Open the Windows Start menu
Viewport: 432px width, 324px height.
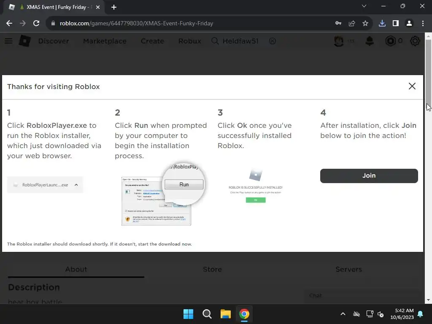coord(189,314)
